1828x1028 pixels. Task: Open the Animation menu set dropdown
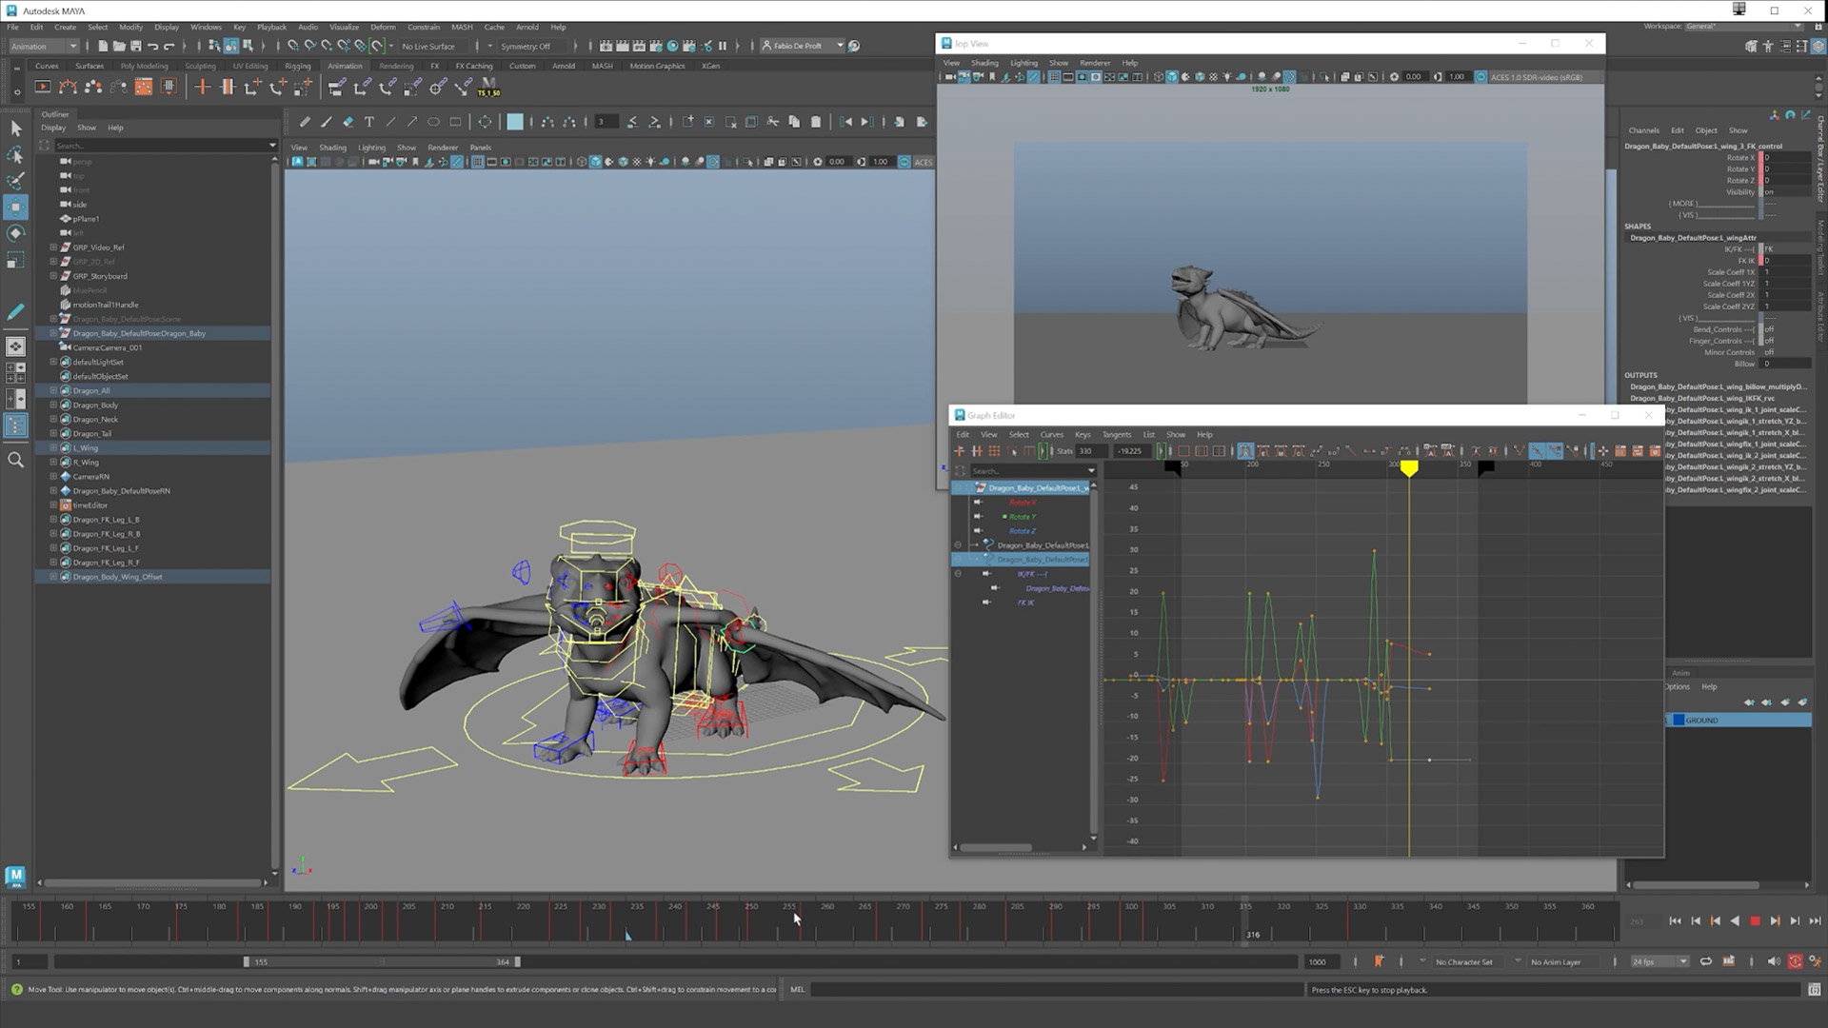(x=44, y=46)
